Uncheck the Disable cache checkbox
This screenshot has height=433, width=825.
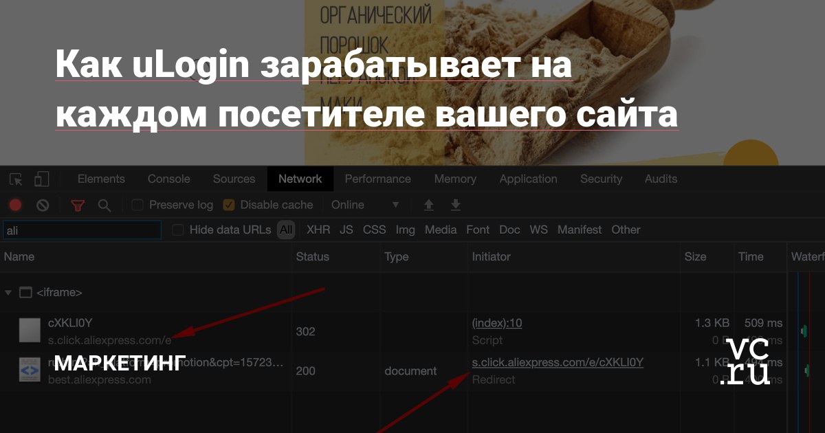(229, 205)
